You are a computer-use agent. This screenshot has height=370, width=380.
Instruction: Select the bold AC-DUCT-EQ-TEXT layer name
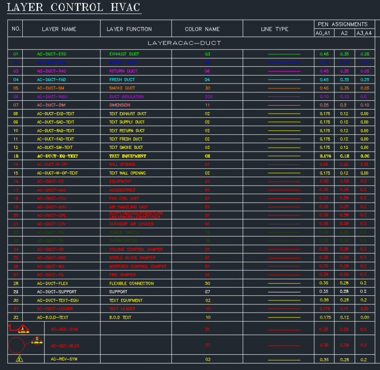(x=57, y=156)
